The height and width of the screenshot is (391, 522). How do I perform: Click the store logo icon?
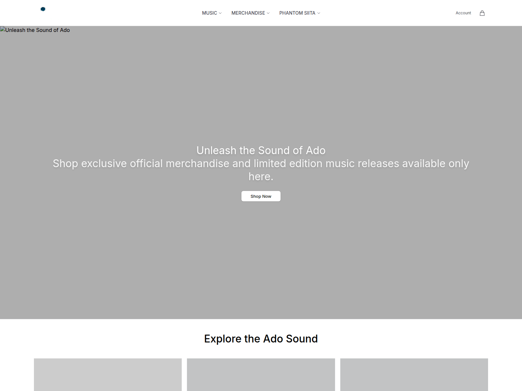[x=43, y=9]
